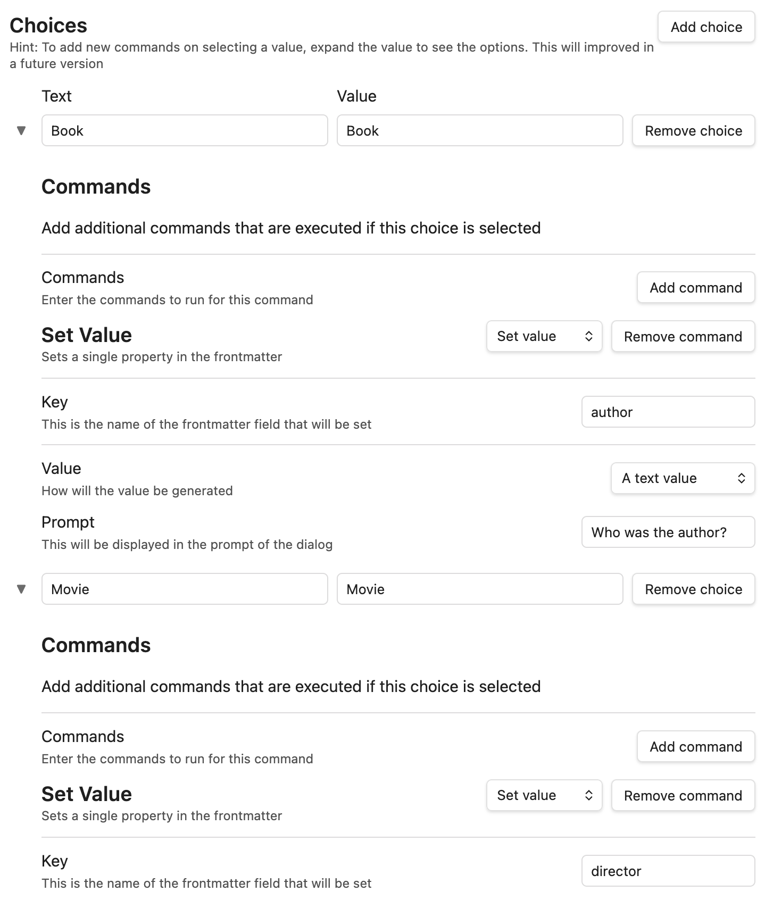
Task: Remove the Book Set Value command
Action: 683,336
